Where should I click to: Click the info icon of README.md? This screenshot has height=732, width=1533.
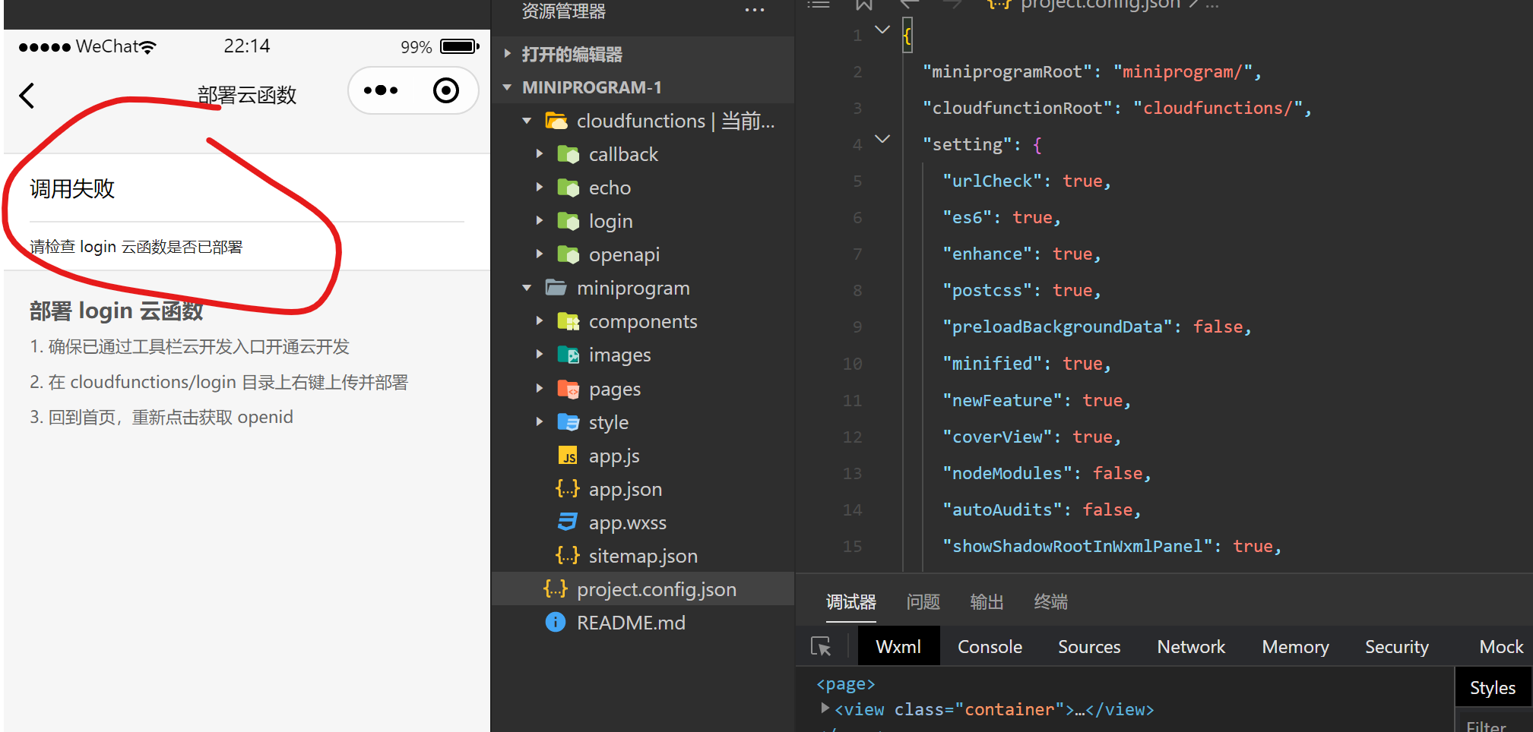(x=556, y=623)
